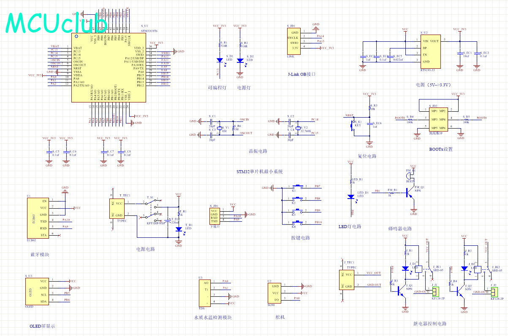The height and width of the screenshot is (336, 508).
Task: Click the '按键电路' label
Action: (301, 238)
